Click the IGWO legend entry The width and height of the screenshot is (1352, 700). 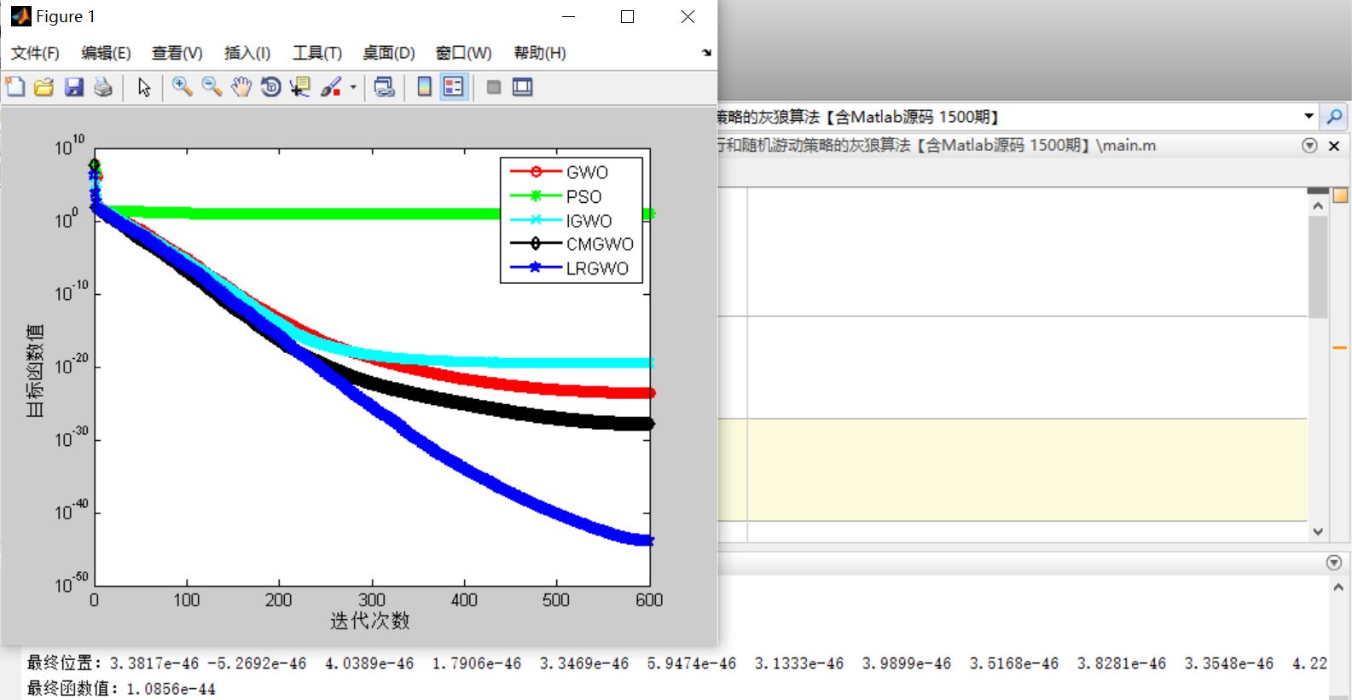tap(561, 220)
